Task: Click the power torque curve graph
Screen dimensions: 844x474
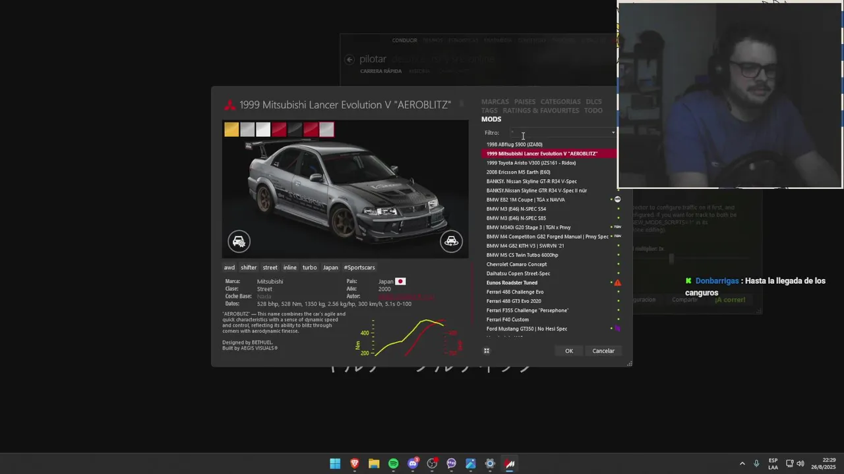Action: 409,337
